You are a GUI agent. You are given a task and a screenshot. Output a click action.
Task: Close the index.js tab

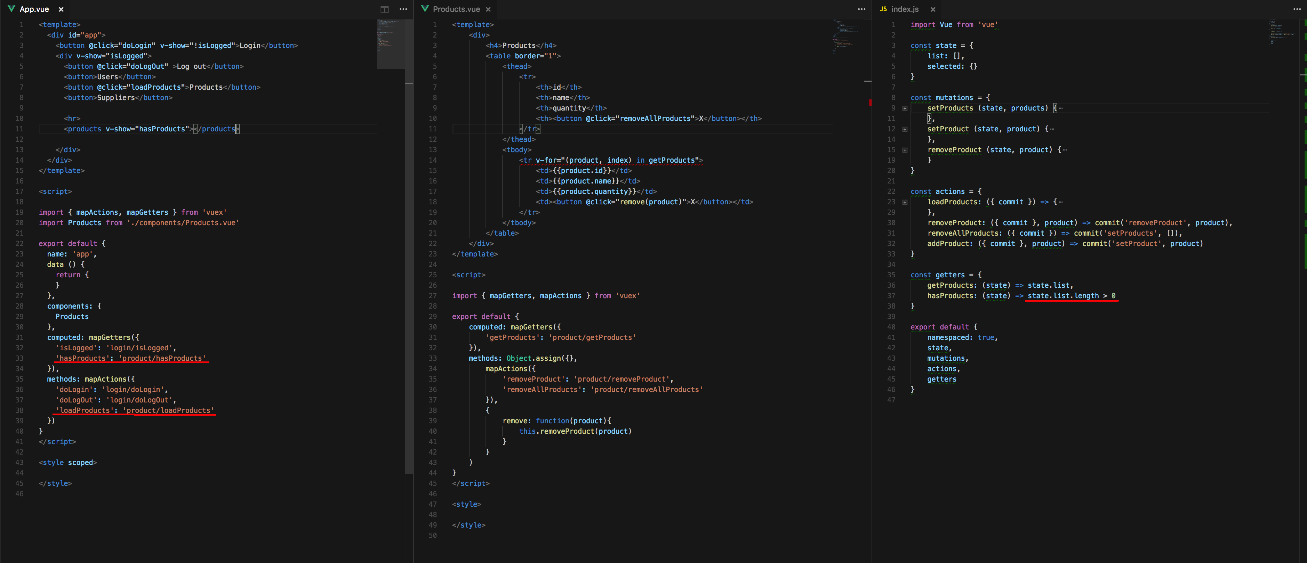coord(932,9)
